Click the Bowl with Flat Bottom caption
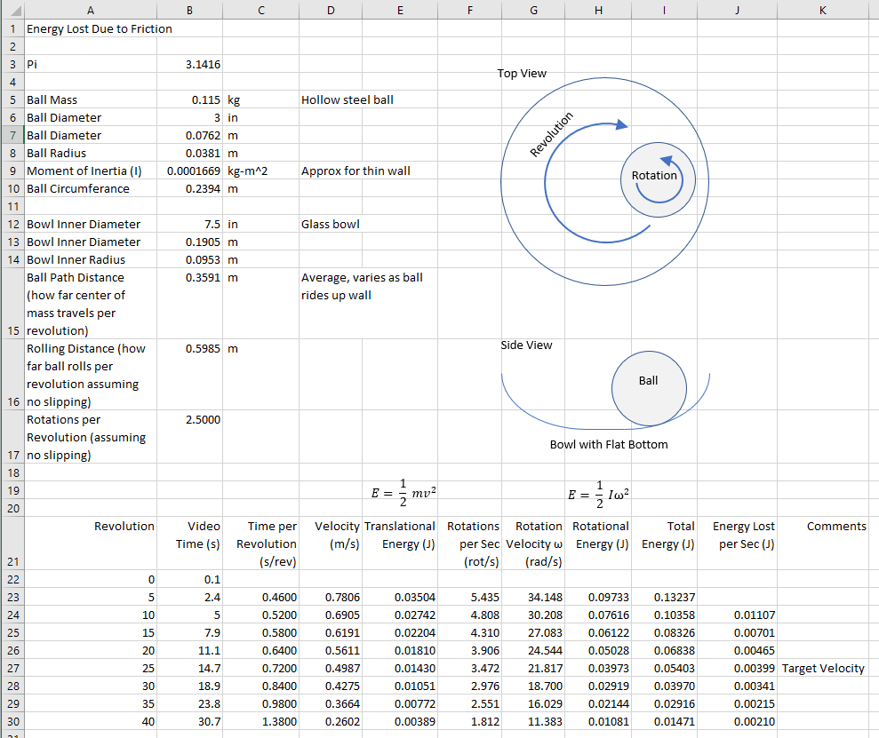This screenshot has height=738, width=879. pos(609,444)
